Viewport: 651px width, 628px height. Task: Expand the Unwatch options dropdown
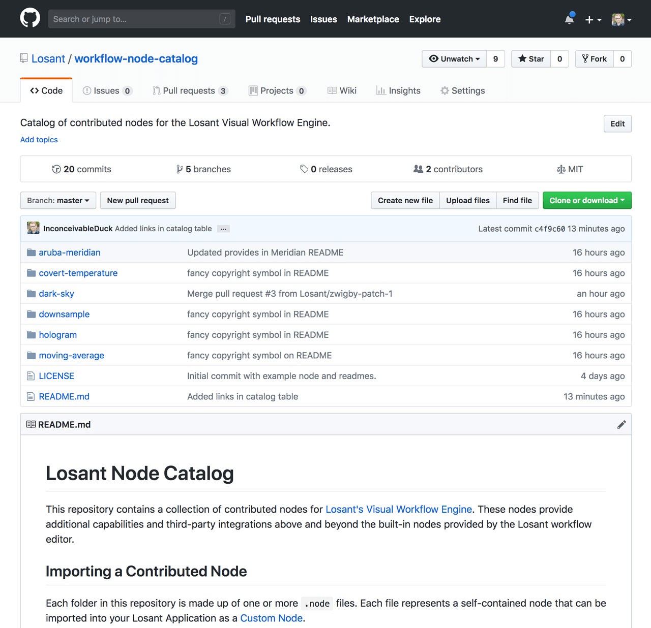(479, 58)
